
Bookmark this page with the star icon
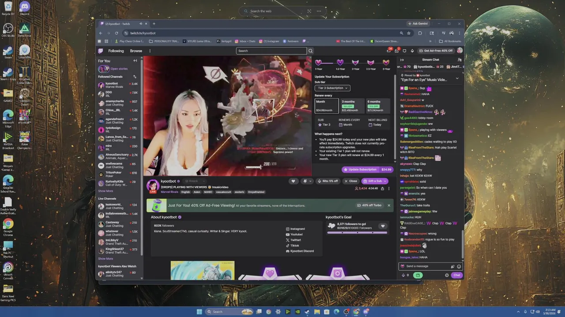coord(409,33)
